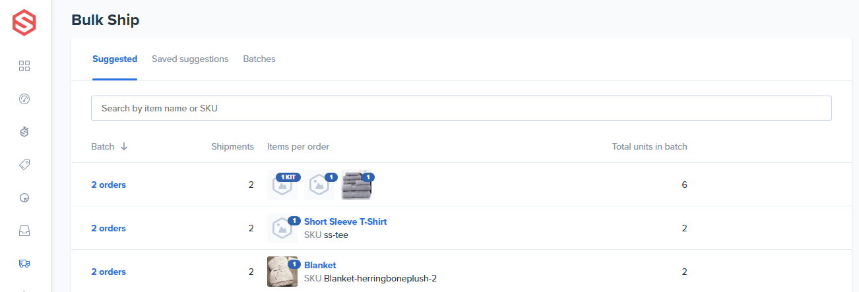This screenshot has height=292, width=859.
Task: Click the item name or SKU search field
Action: pos(461,108)
